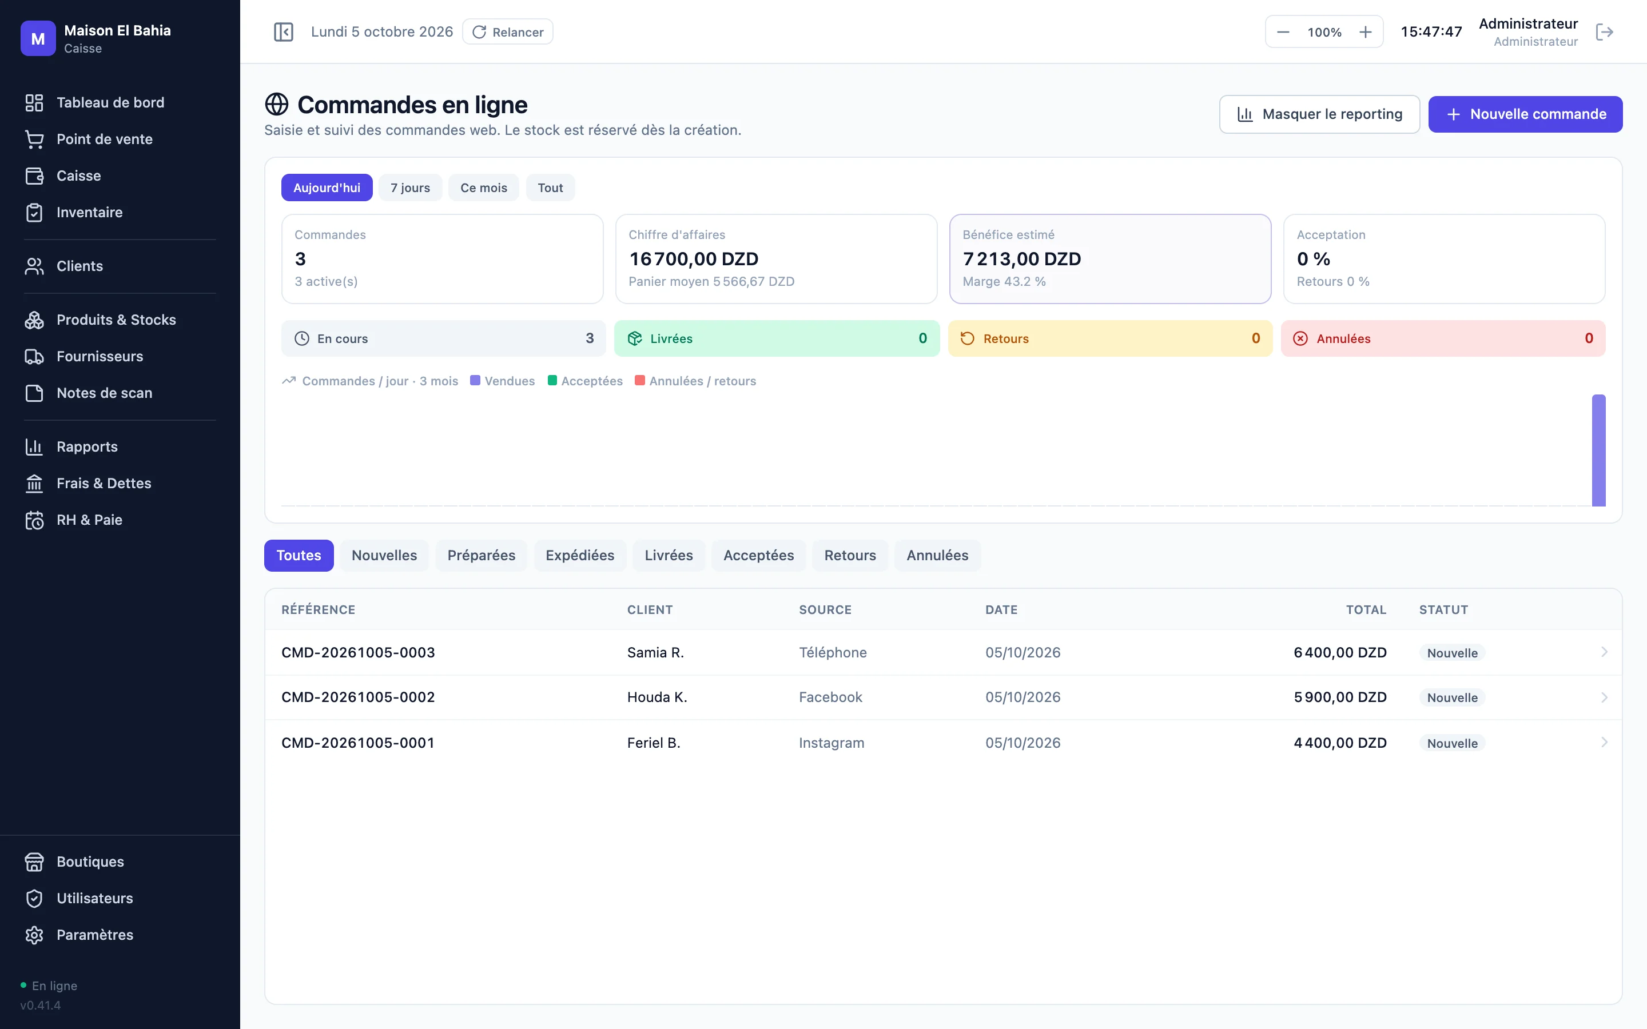This screenshot has height=1029, width=1647.
Task: Click the RÉFÉRENCE column header
Action: pyautogui.click(x=318, y=610)
